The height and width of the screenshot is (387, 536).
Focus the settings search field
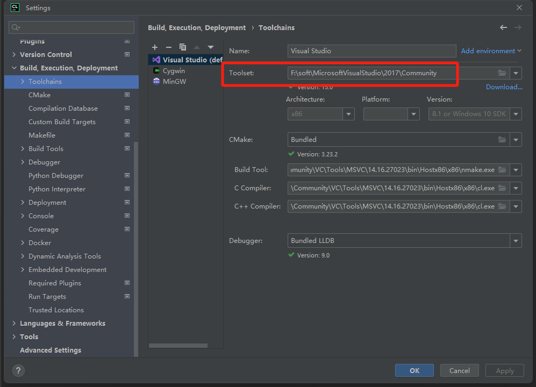point(72,27)
